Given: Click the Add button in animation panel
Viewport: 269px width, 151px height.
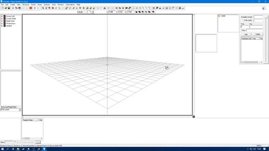Looking at the screenshot, I should click(x=246, y=34).
